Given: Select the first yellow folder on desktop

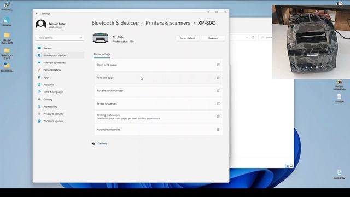Looking at the screenshot, I should (x=7, y=38).
